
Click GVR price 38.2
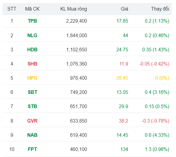[x=124, y=121]
